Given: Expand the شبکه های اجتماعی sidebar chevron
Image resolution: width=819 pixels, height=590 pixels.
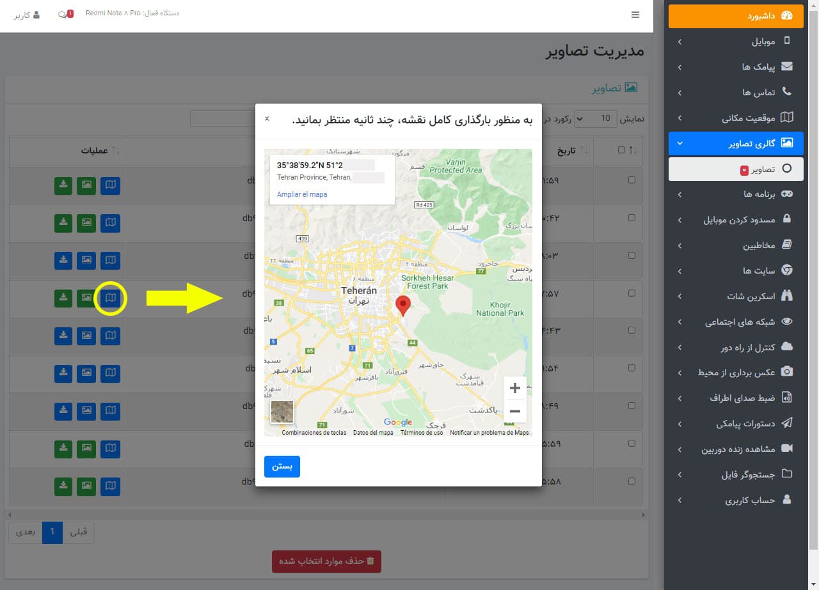Looking at the screenshot, I should 680,322.
